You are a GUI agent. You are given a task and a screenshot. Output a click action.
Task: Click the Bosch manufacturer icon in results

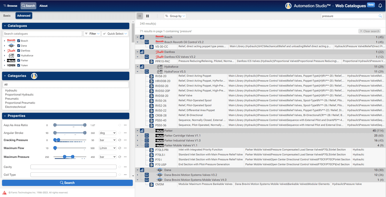point(142,37)
